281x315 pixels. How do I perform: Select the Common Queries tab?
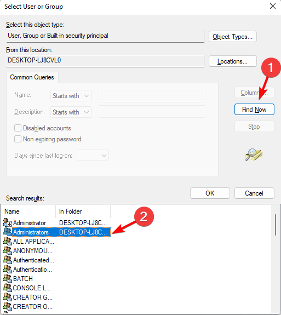point(32,77)
